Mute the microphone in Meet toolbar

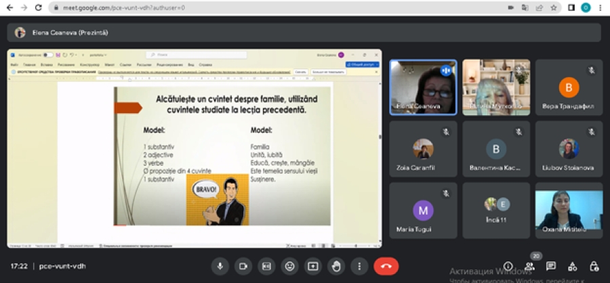220,266
